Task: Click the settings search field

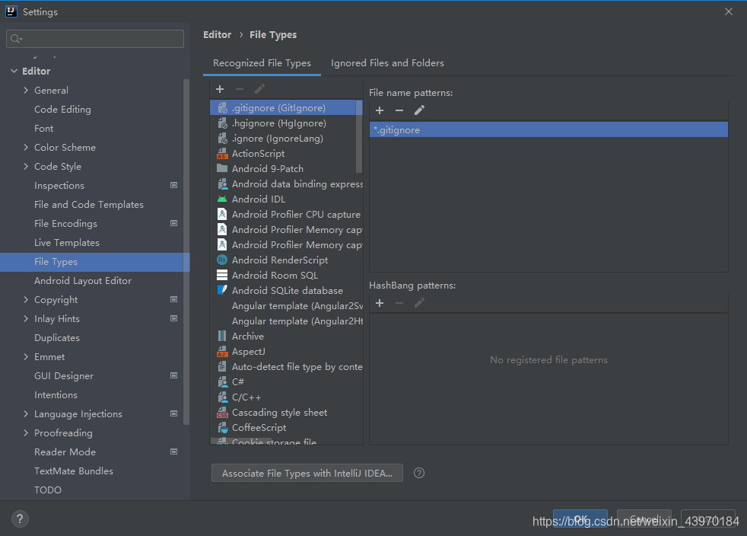Action: (94, 38)
